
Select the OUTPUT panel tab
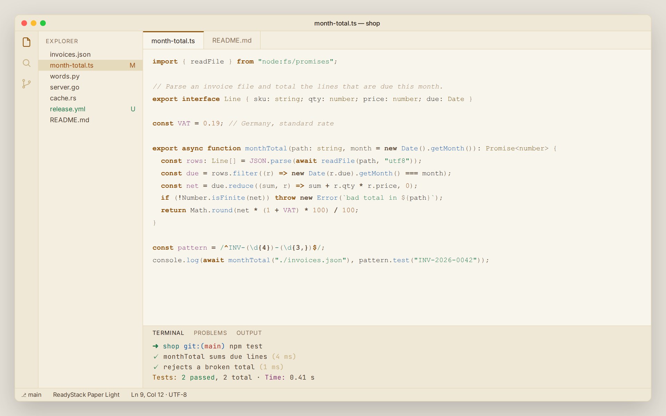tap(249, 333)
